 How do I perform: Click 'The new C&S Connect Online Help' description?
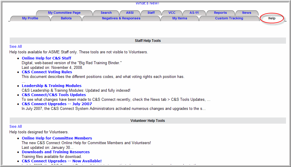pos(86,143)
